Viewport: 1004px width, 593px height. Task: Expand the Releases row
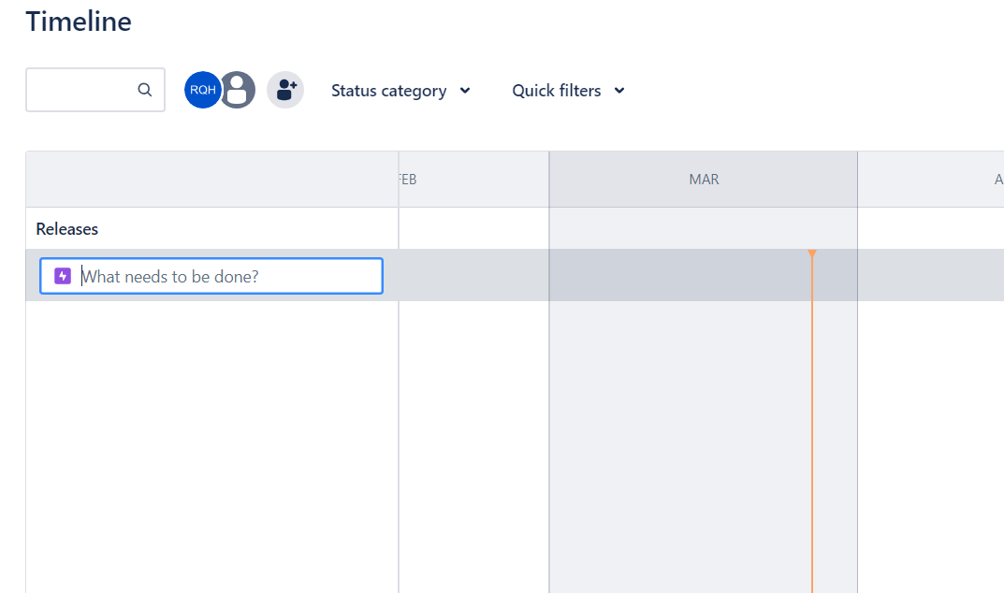[66, 228]
